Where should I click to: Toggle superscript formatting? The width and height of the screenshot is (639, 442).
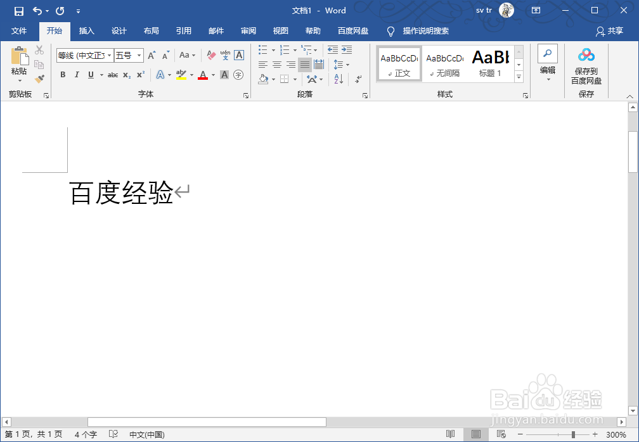click(141, 75)
